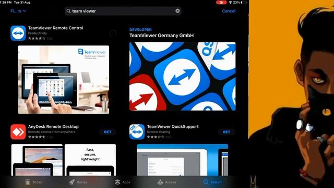334x188 pixels.
Task: Open TeamViewer QuickSupport title
Action: click(173, 126)
